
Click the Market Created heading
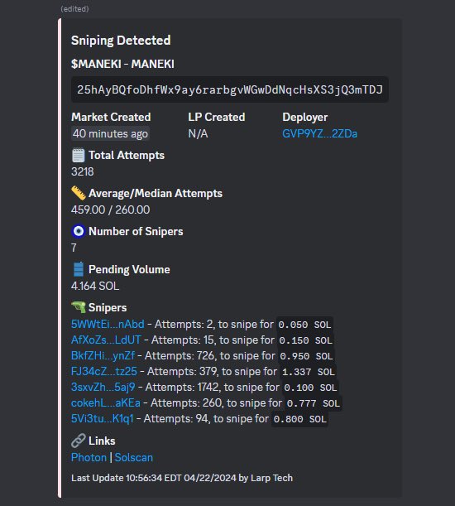click(x=111, y=117)
